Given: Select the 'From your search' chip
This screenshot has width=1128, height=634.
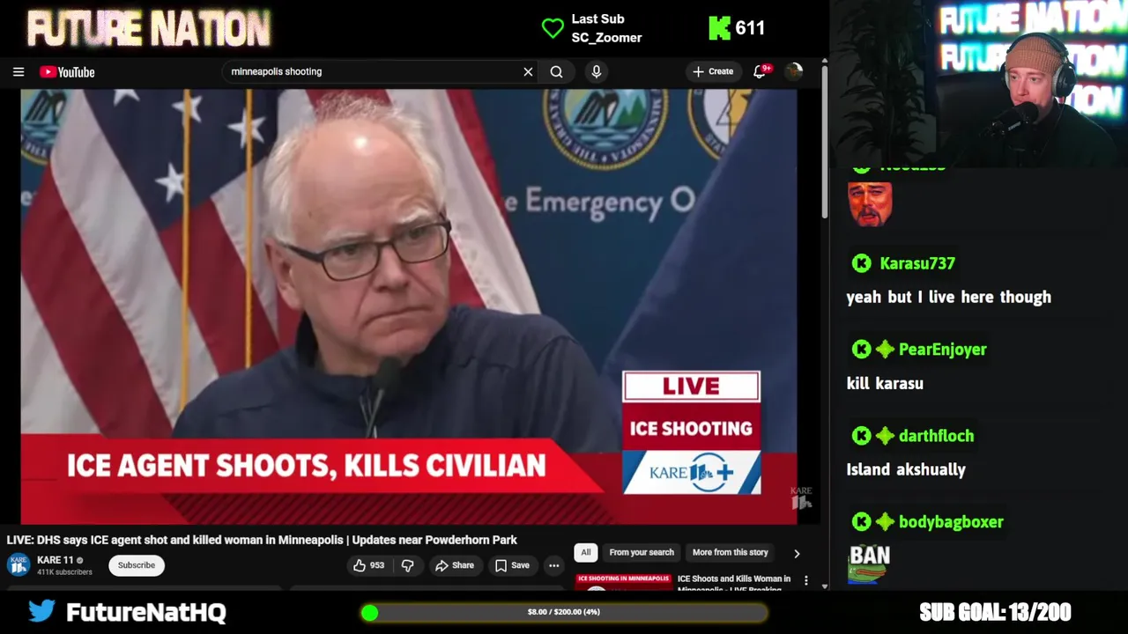Looking at the screenshot, I should pos(642,553).
